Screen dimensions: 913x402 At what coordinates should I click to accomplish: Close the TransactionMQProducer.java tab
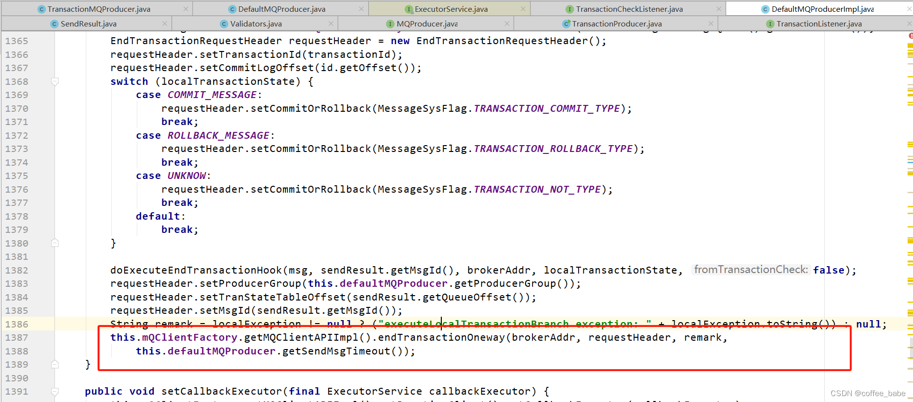coord(185,9)
